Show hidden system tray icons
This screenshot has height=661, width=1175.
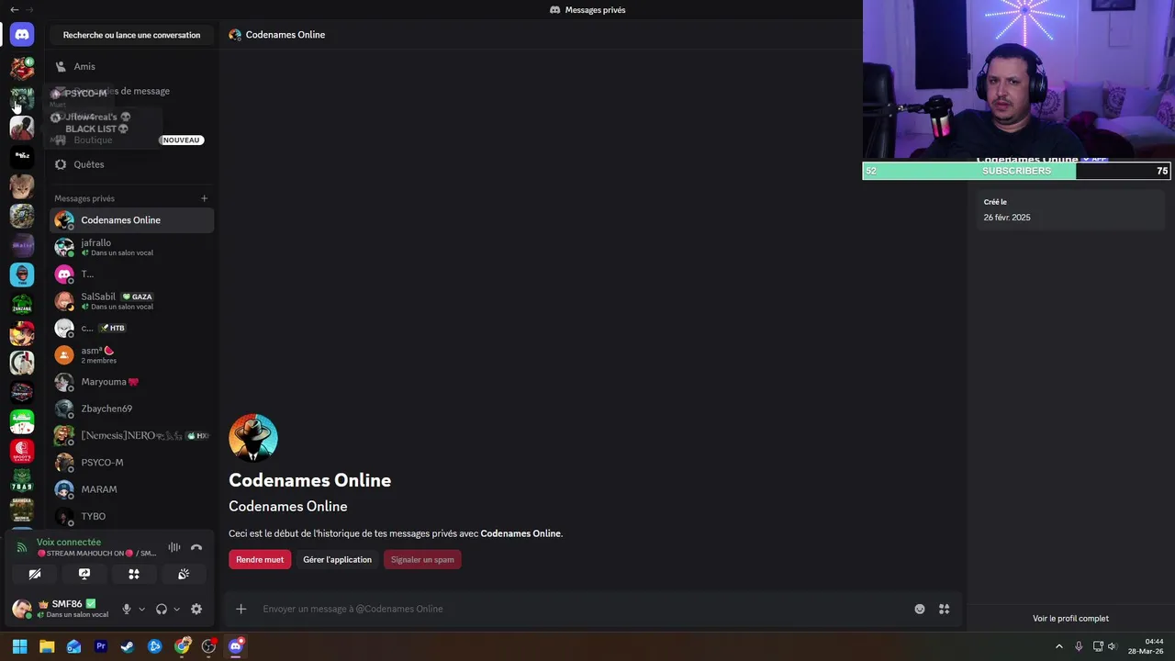click(1059, 646)
